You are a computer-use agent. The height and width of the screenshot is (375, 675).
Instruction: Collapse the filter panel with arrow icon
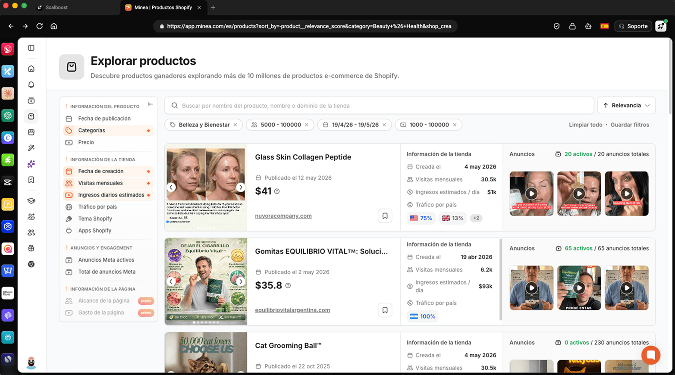pyautogui.click(x=150, y=104)
